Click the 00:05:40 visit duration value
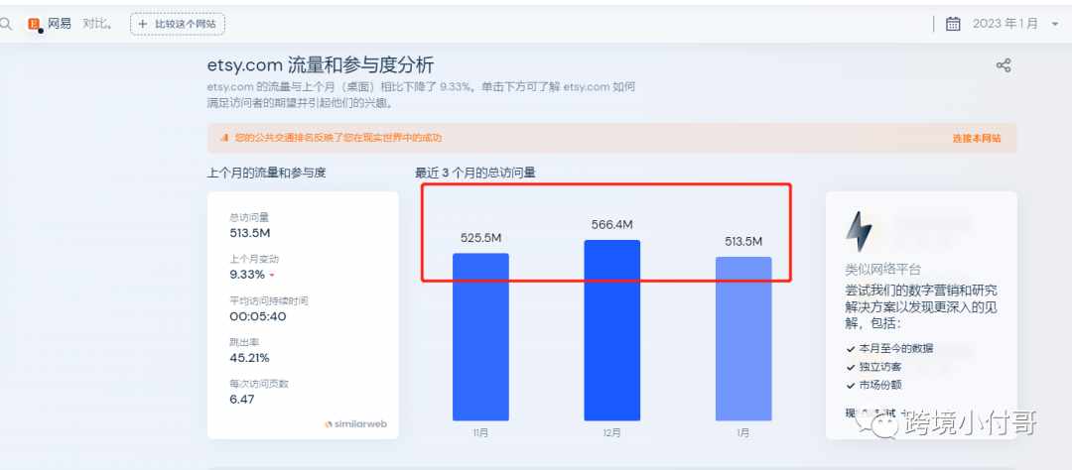Viewport: 1072px width, 470px height. click(258, 316)
